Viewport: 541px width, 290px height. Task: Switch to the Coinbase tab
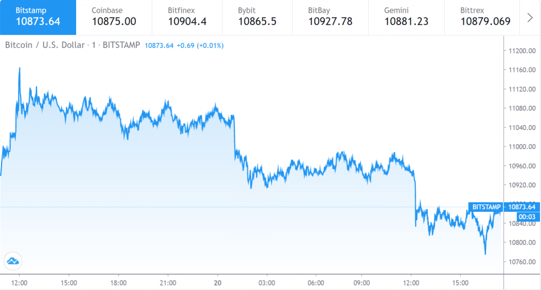[114, 17]
